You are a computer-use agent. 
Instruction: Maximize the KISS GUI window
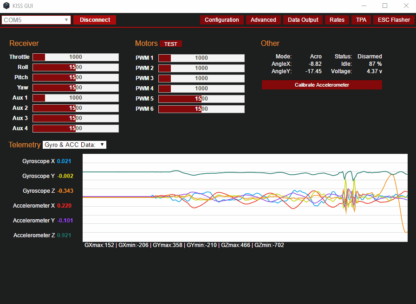tap(385, 6)
